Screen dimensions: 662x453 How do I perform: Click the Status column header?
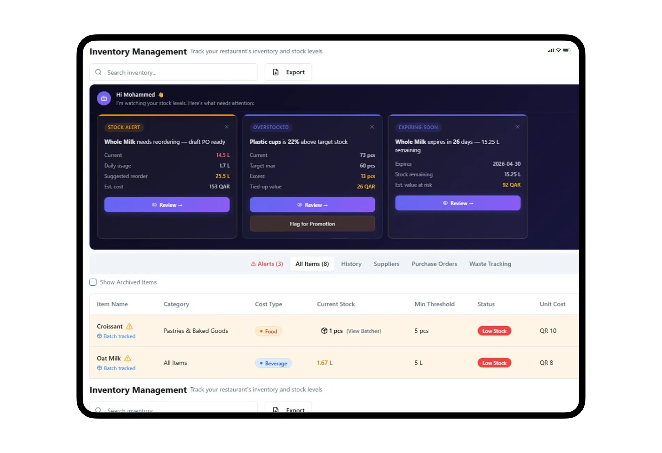point(486,304)
